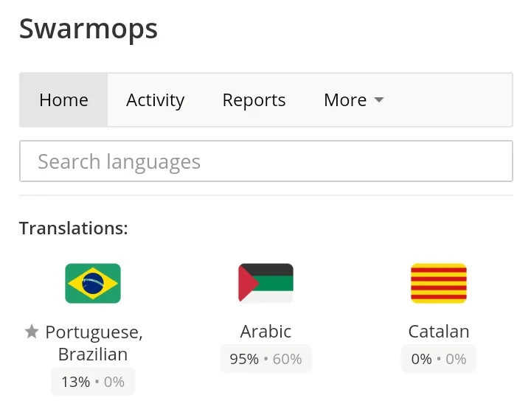Click Catalan's 0% • 0% progress badge

439,359
